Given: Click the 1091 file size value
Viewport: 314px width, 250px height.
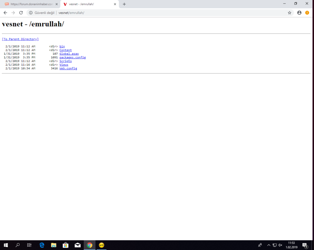Looking at the screenshot, I should [x=54, y=58].
